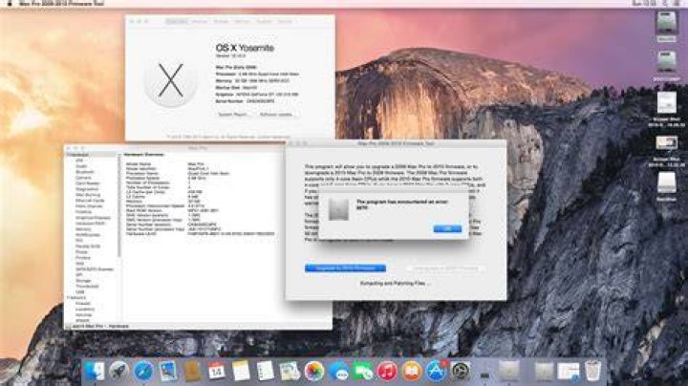Open Notes icon in Dock
Viewport: 688px width, 386px height.
coord(241,372)
